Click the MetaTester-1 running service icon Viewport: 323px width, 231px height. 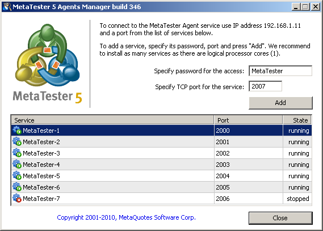17,131
